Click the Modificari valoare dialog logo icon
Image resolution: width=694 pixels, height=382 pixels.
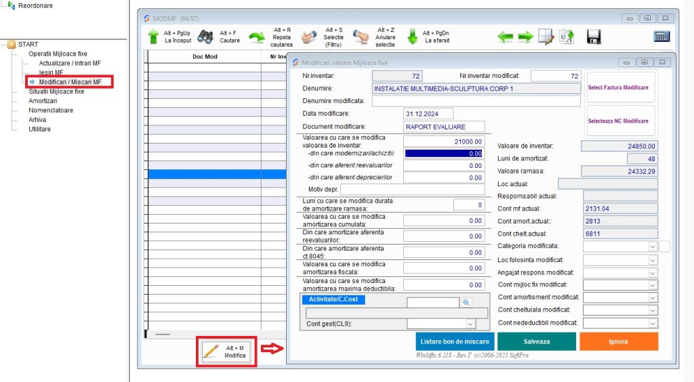click(x=295, y=63)
